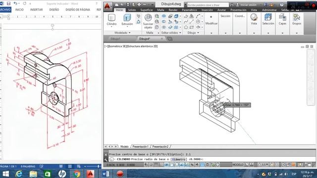Open the AutoCAD application menu button

tap(107, 6)
